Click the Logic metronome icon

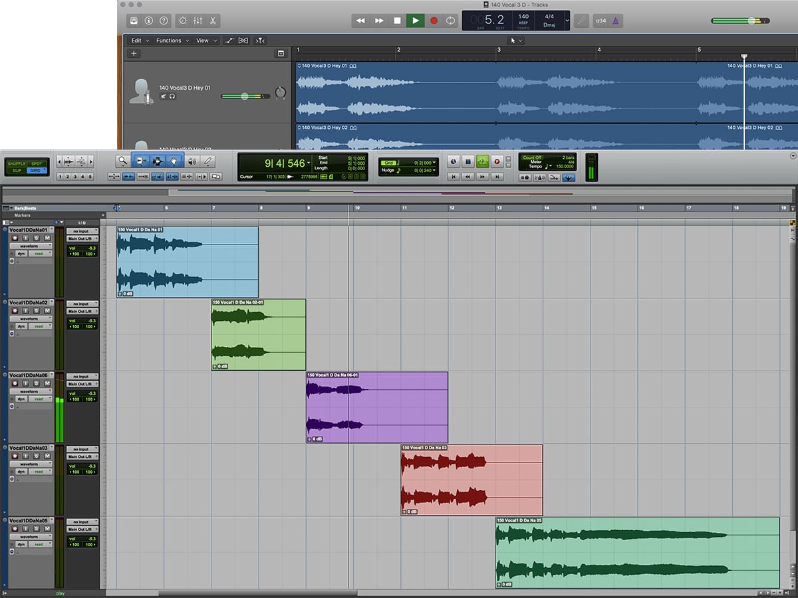[616, 21]
